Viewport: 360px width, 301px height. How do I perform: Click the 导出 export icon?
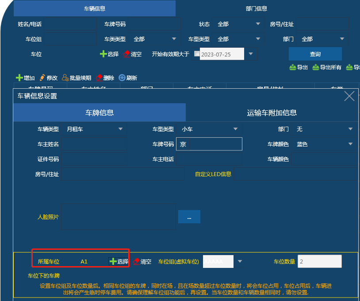tap(292, 67)
